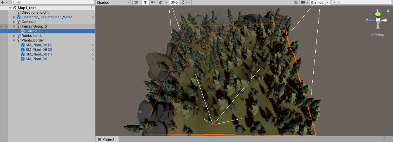Image resolution: width=393 pixels, height=142 pixels.
Task: Click the scene camera settings icon
Action: click(303, 2)
